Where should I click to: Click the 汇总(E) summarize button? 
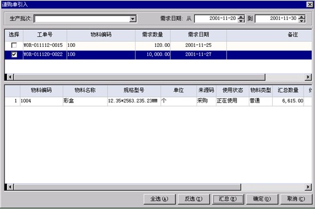228,199
